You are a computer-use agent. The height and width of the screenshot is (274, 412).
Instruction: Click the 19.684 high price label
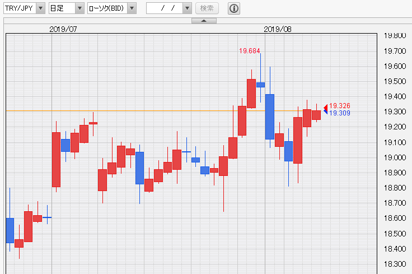coord(249,51)
